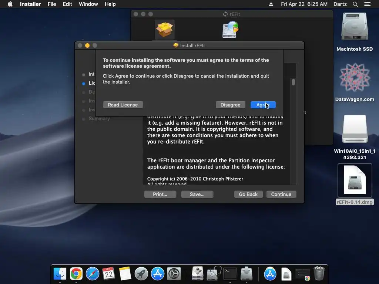Click the Agree button
379x284 pixels.
pyautogui.click(x=263, y=105)
